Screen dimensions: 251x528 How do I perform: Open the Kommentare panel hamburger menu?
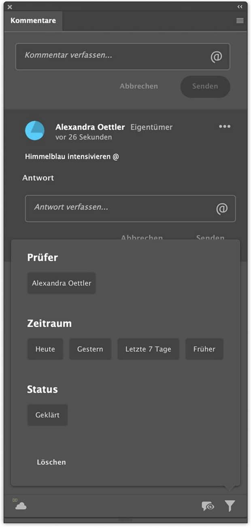click(x=240, y=21)
